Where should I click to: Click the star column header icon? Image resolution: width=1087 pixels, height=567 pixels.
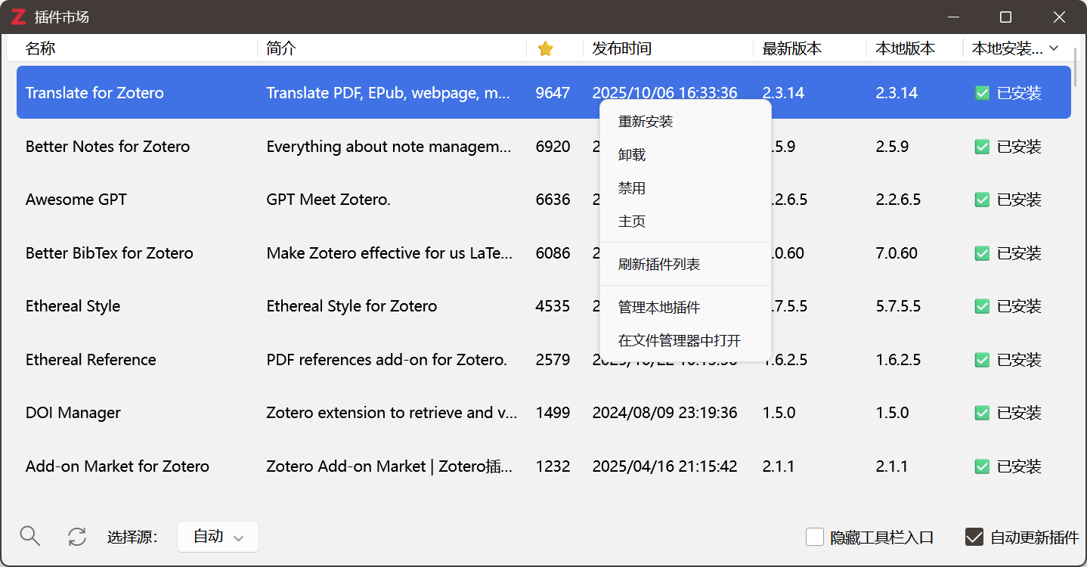(545, 49)
